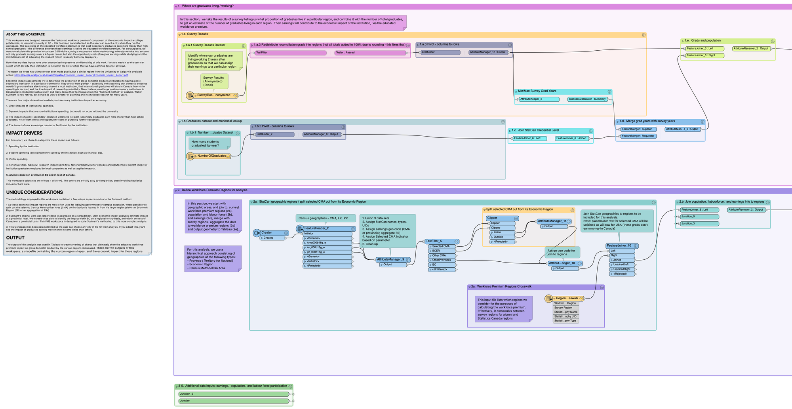Click the SurveyRes...nonymized reader table icon
Image resolution: width=792 pixels, height=409 pixels.
190,95
